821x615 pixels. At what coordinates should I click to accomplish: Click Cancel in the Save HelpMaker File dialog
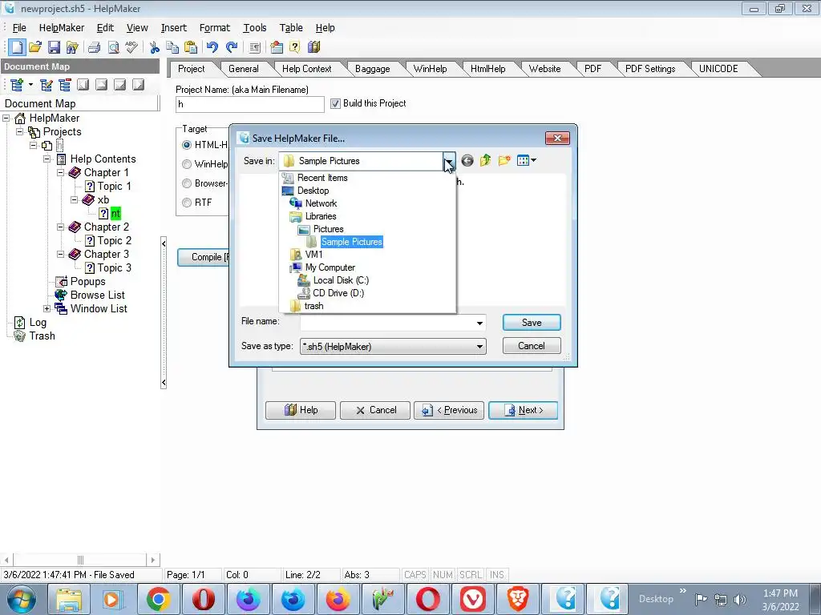(532, 346)
